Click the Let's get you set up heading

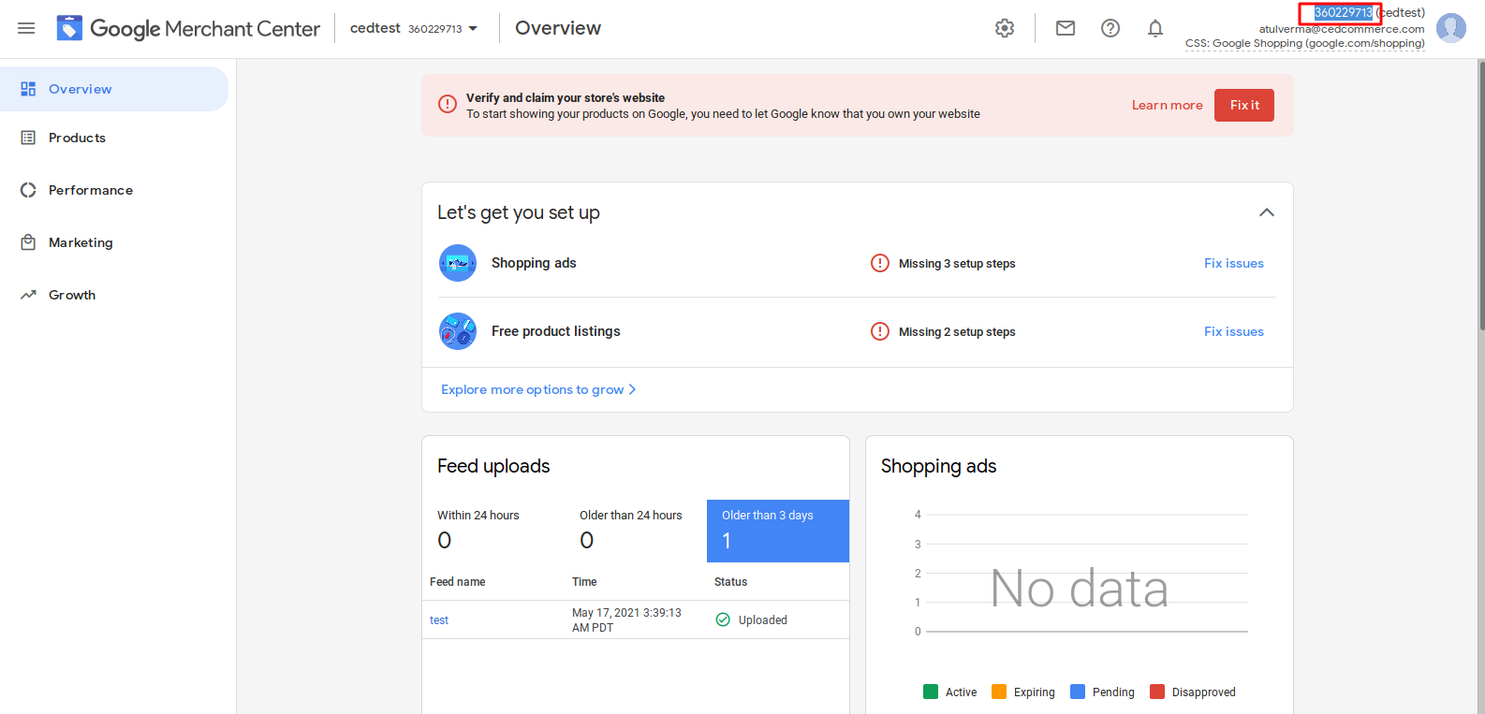tap(519, 212)
